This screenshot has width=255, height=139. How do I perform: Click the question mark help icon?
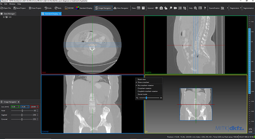pos(205,8)
